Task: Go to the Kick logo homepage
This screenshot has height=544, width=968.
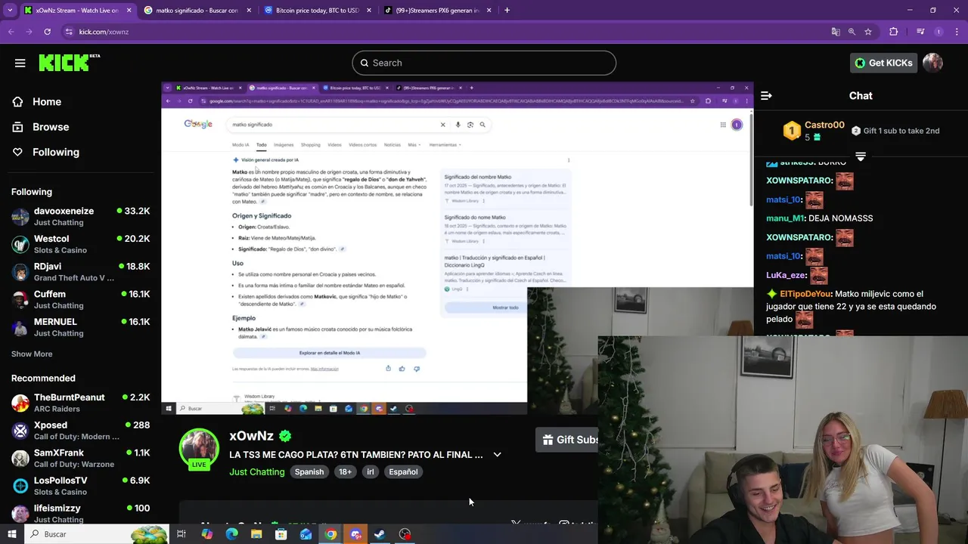Action: [x=70, y=63]
